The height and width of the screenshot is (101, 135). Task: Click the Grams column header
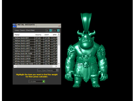pos(39,35)
